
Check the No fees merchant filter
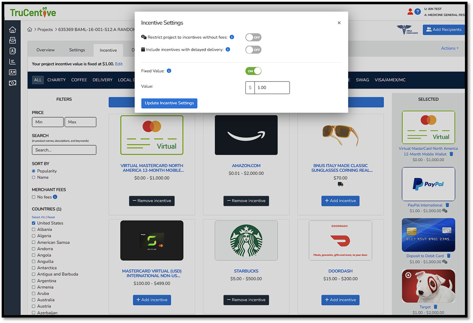tap(33, 197)
